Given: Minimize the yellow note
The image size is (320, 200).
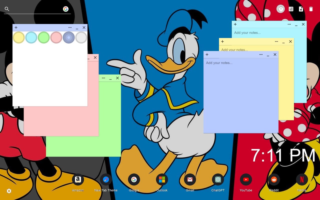Looking at the screenshot, I should tap(283, 42).
